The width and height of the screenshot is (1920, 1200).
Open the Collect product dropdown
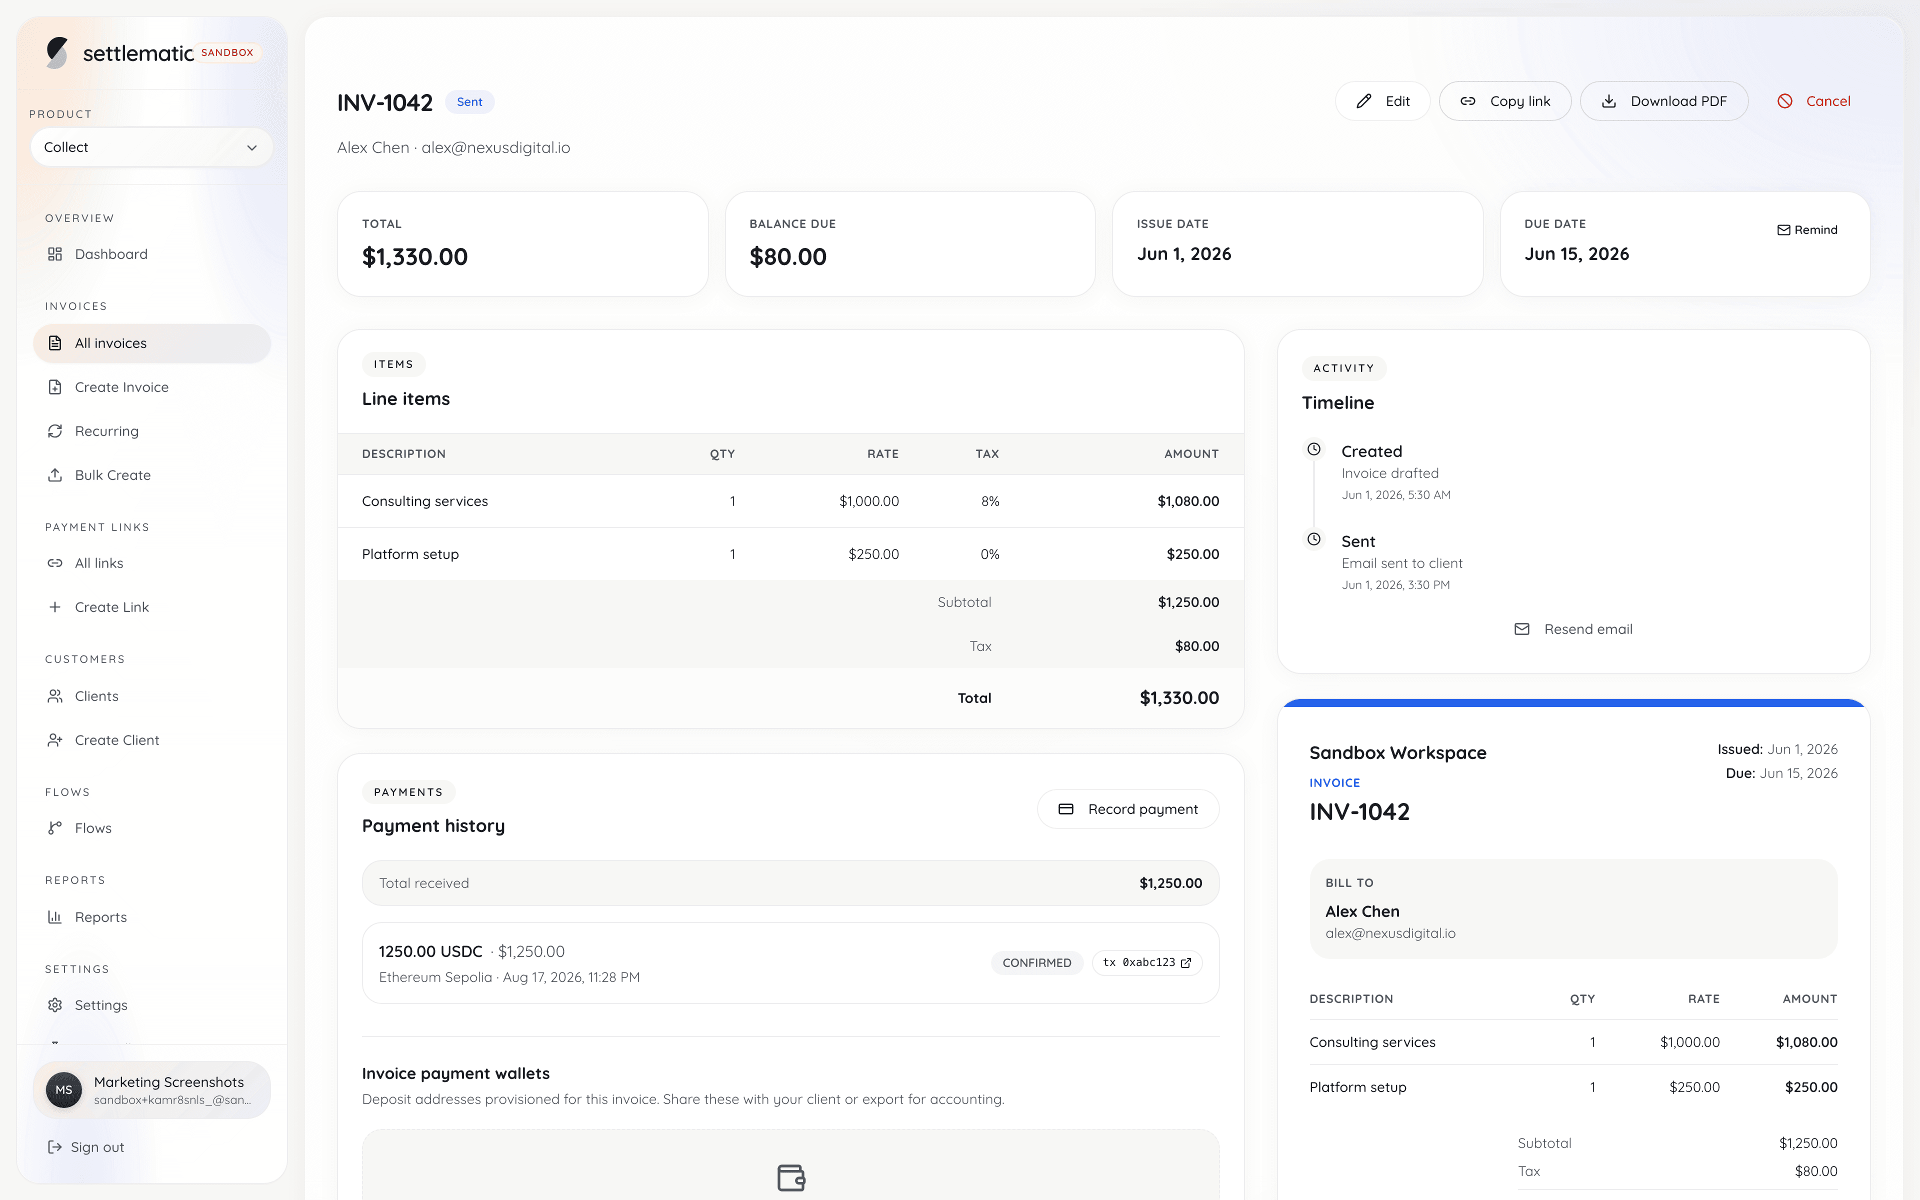coord(151,147)
